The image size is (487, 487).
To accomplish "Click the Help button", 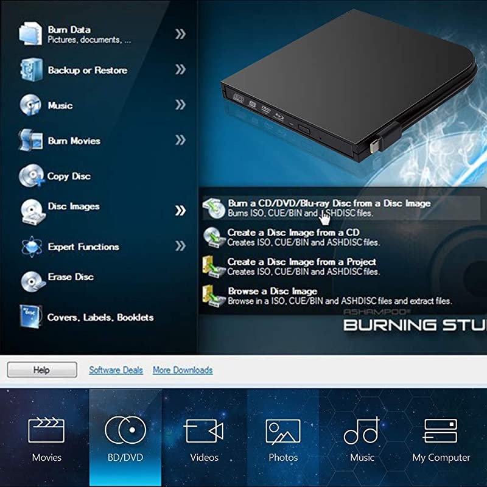I will pyautogui.click(x=41, y=370).
